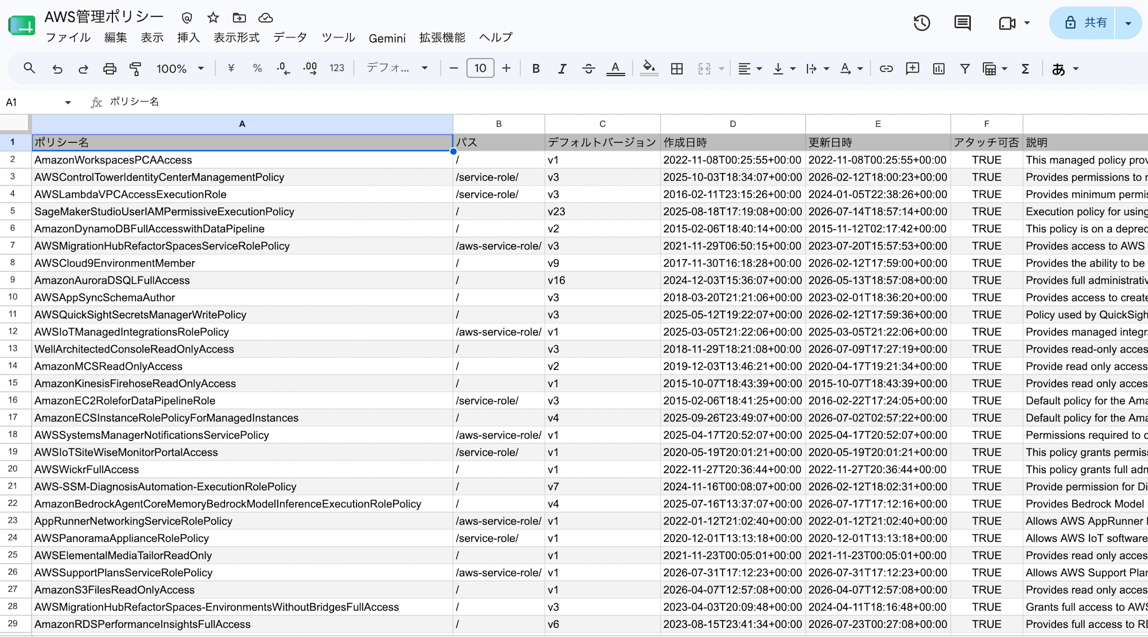Image resolution: width=1148 pixels, height=637 pixels.
Task: Open the 表示 menu
Action: 152,38
